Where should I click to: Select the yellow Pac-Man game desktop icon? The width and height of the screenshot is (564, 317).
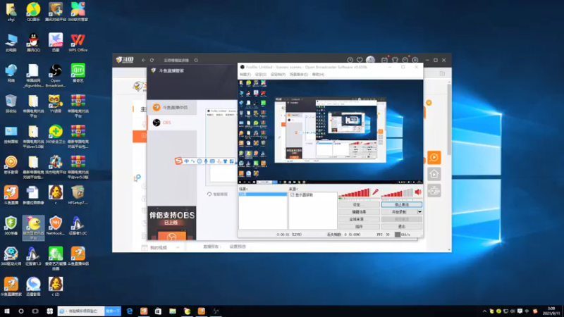pos(33,228)
